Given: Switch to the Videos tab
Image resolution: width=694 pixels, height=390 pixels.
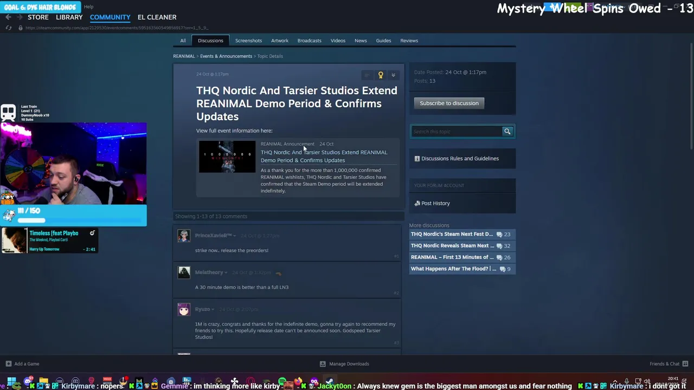Looking at the screenshot, I should coord(338,41).
